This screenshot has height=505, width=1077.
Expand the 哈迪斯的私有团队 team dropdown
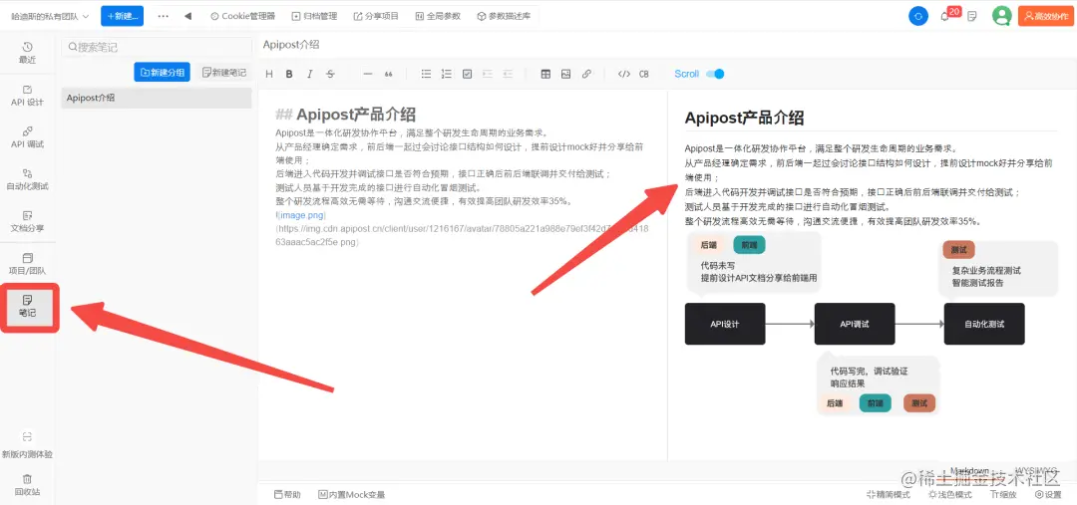(x=50, y=16)
